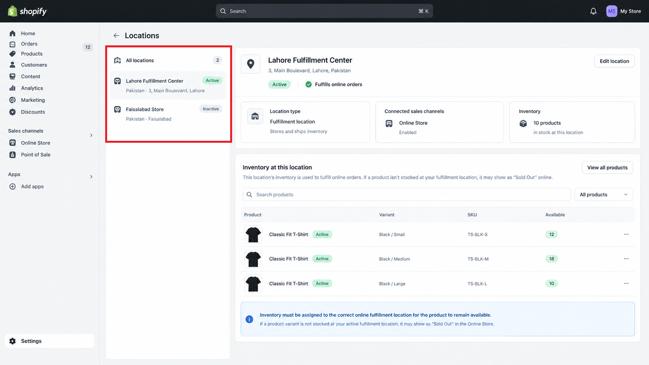Click the Products tag icon
The width and height of the screenshot is (649, 365).
12,54
